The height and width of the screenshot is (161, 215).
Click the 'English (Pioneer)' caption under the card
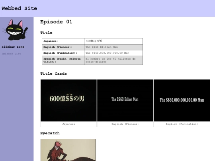(125, 124)
